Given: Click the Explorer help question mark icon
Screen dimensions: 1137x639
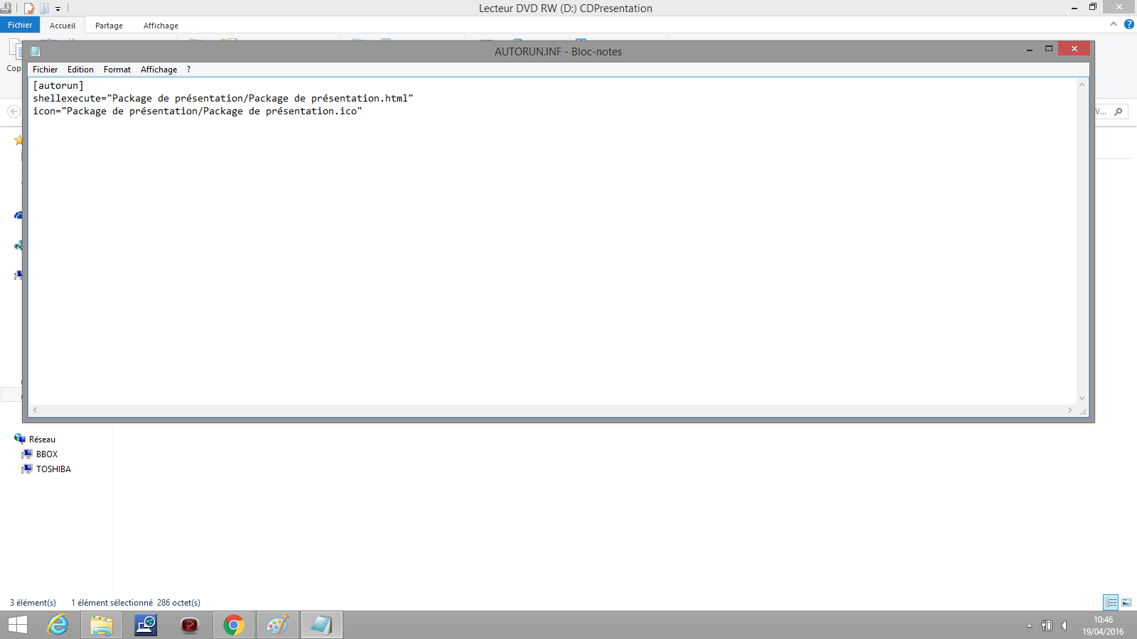Looking at the screenshot, I should [x=1129, y=24].
